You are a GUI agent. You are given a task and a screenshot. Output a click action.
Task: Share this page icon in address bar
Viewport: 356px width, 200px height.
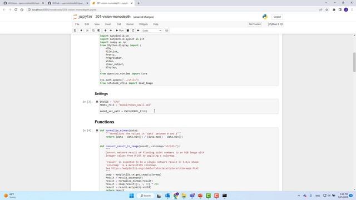pyautogui.click(x=320, y=10)
